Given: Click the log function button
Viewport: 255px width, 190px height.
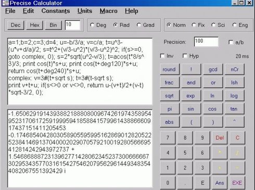Looking at the screenshot, I should coord(235,96).
